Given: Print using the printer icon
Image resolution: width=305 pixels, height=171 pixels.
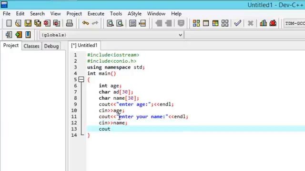Looking at the screenshot, I should coord(69,23).
